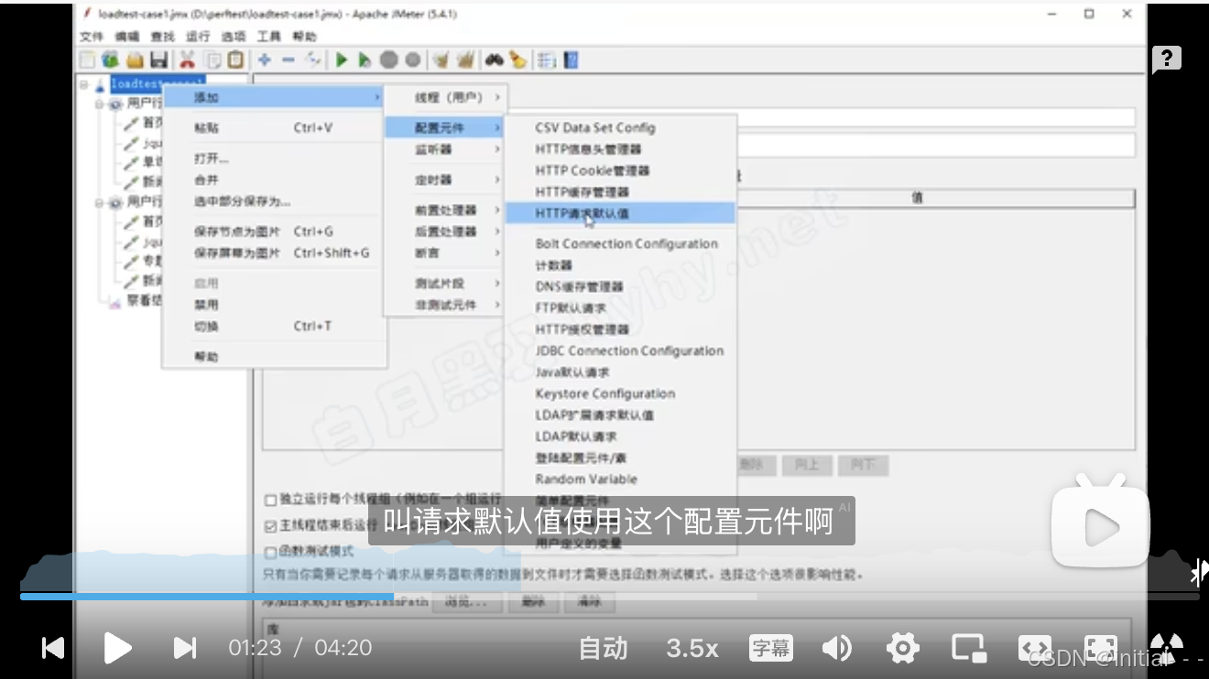Open the Function Helper list icon
This screenshot has height=679, width=1209.
[547, 60]
